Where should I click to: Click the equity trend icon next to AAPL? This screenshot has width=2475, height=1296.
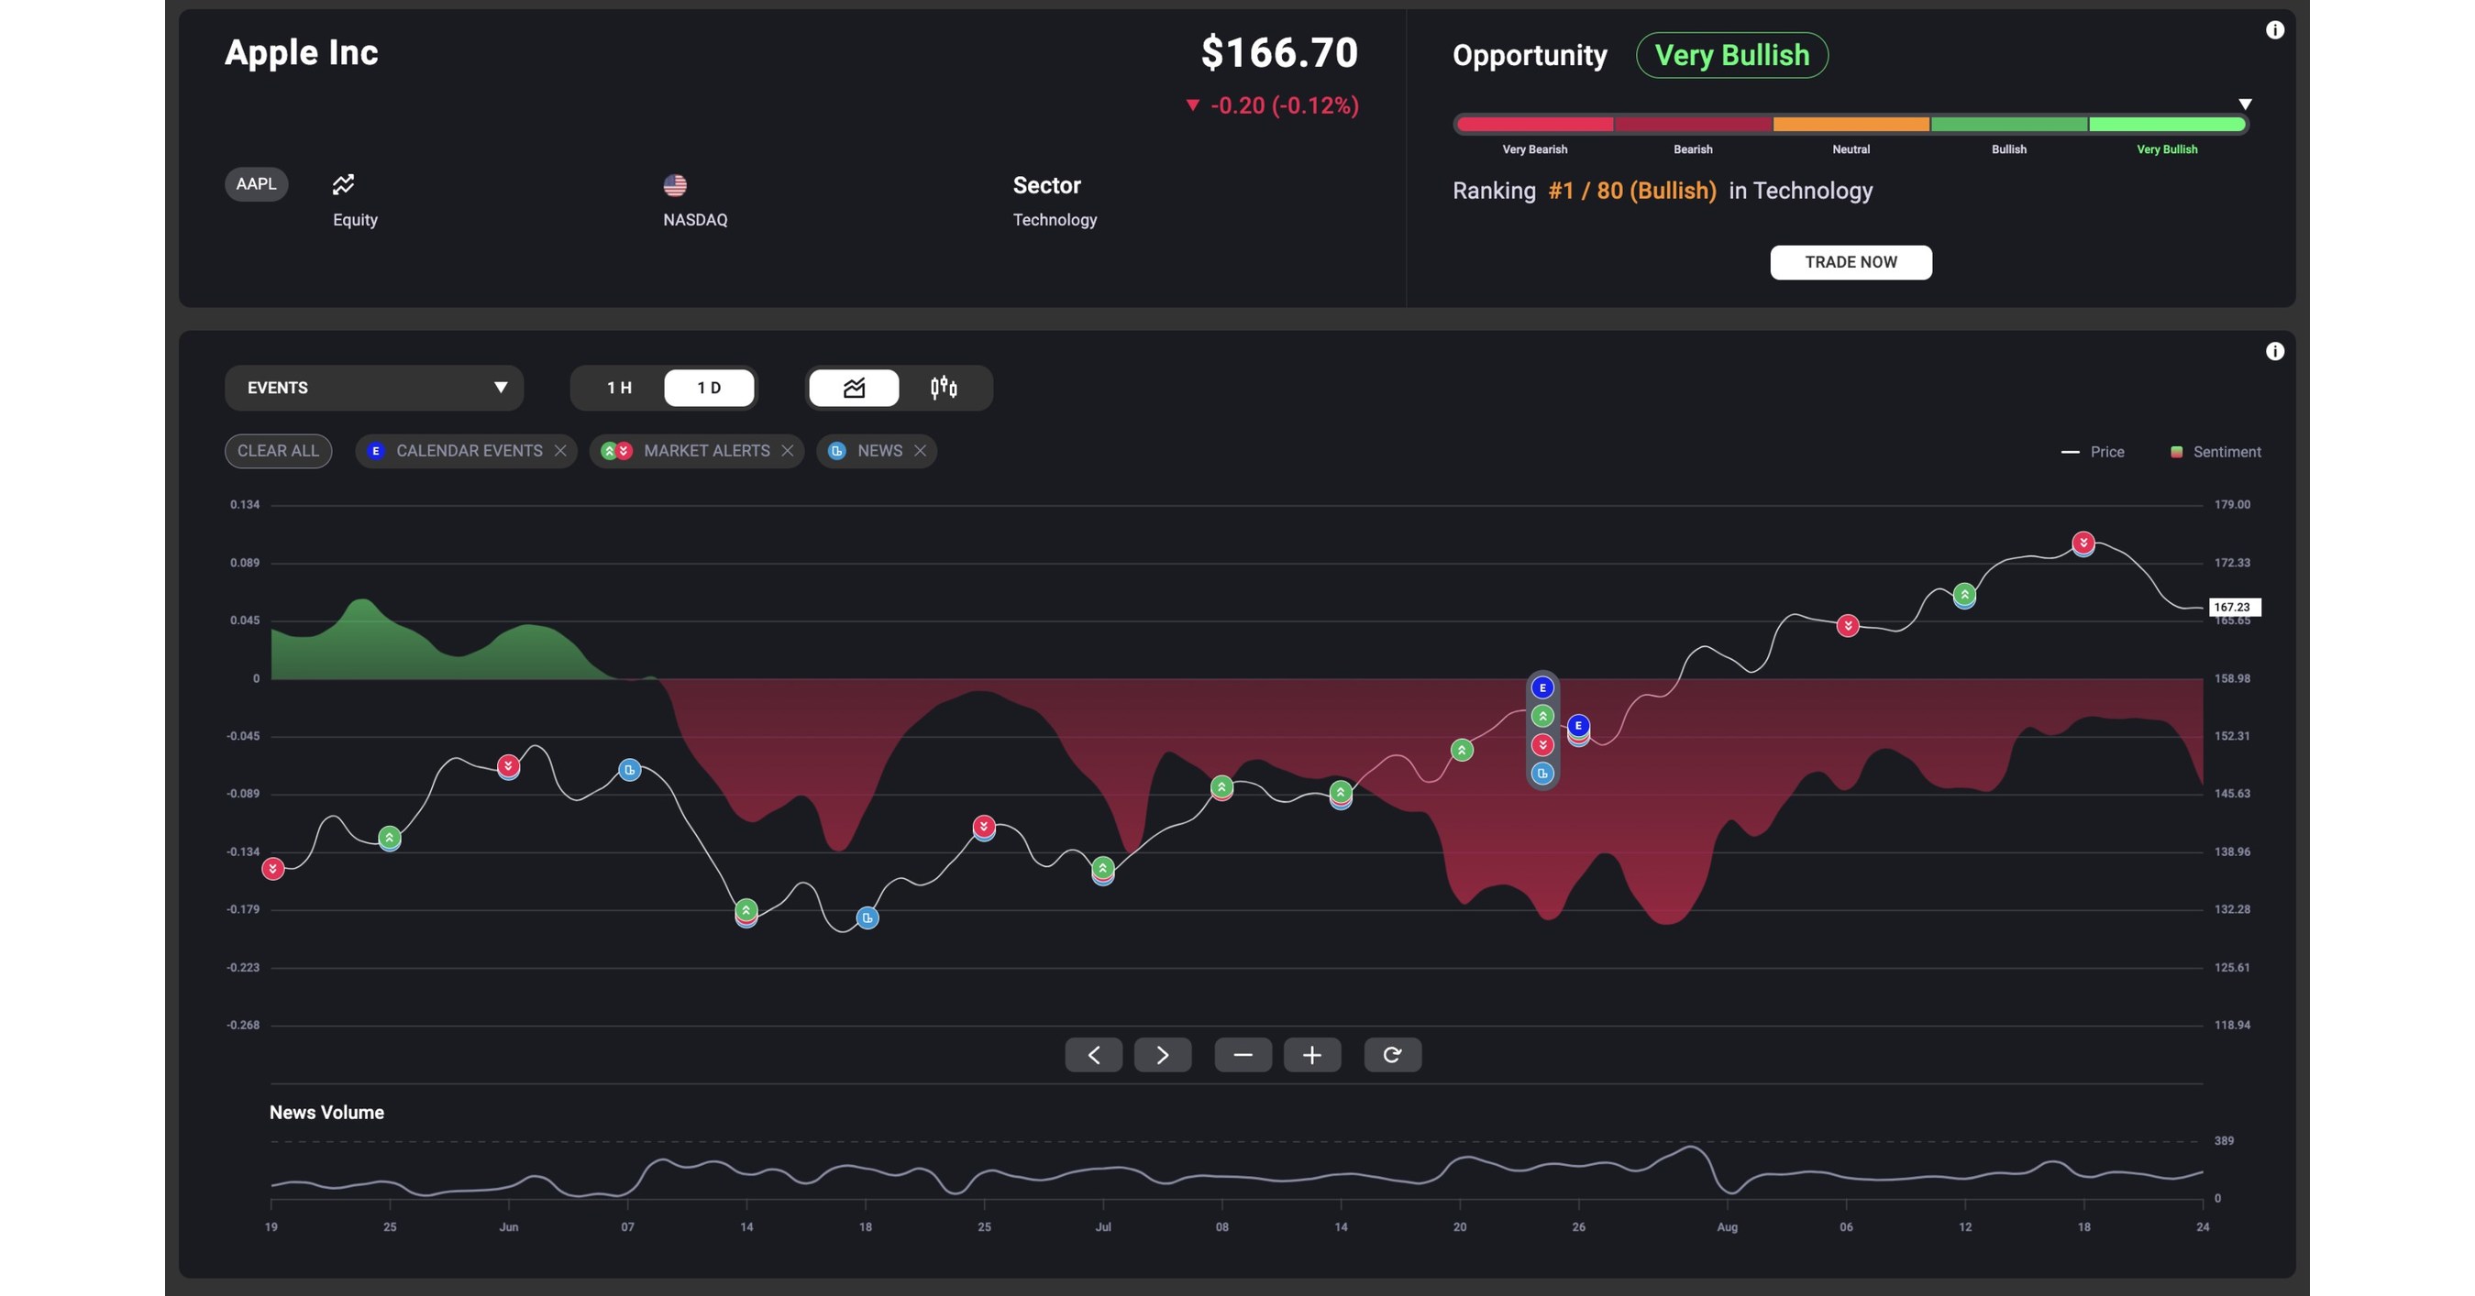click(x=343, y=183)
